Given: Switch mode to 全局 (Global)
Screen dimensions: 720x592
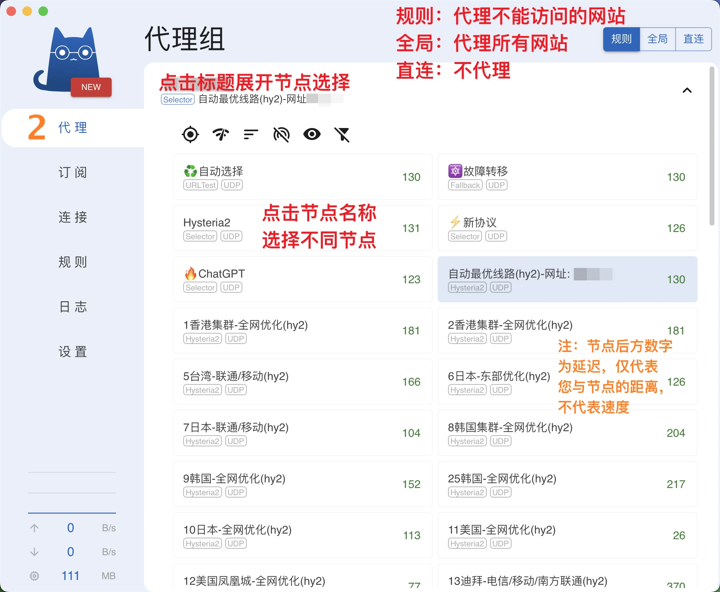Looking at the screenshot, I should pos(657,39).
